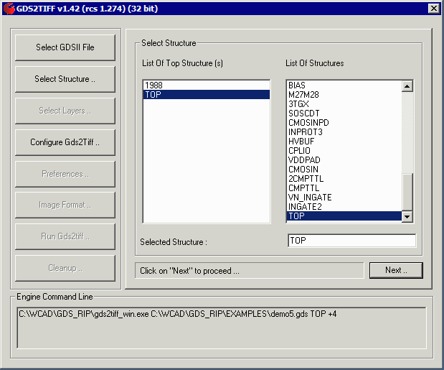
Task: Select M27M28 structure
Action: [x=344, y=94]
